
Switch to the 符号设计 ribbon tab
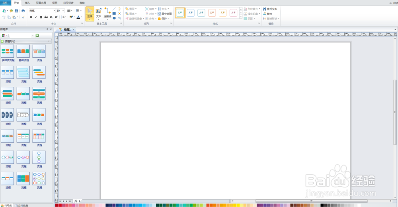[x=68, y=3]
